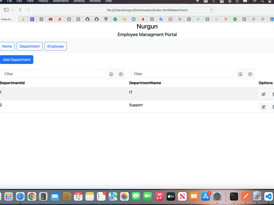Image resolution: width=274 pixels, height=205 pixels.
Task: Delete the Support department row
Action: pyautogui.click(x=272, y=107)
